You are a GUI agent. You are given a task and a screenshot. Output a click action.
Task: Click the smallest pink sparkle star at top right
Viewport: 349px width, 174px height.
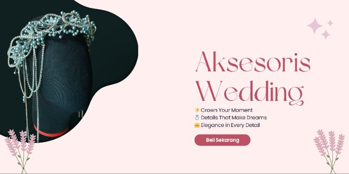(330, 23)
